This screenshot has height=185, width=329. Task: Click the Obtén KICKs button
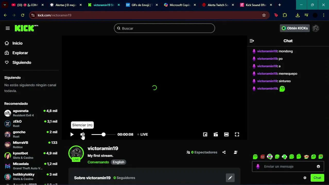click(x=295, y=28)
